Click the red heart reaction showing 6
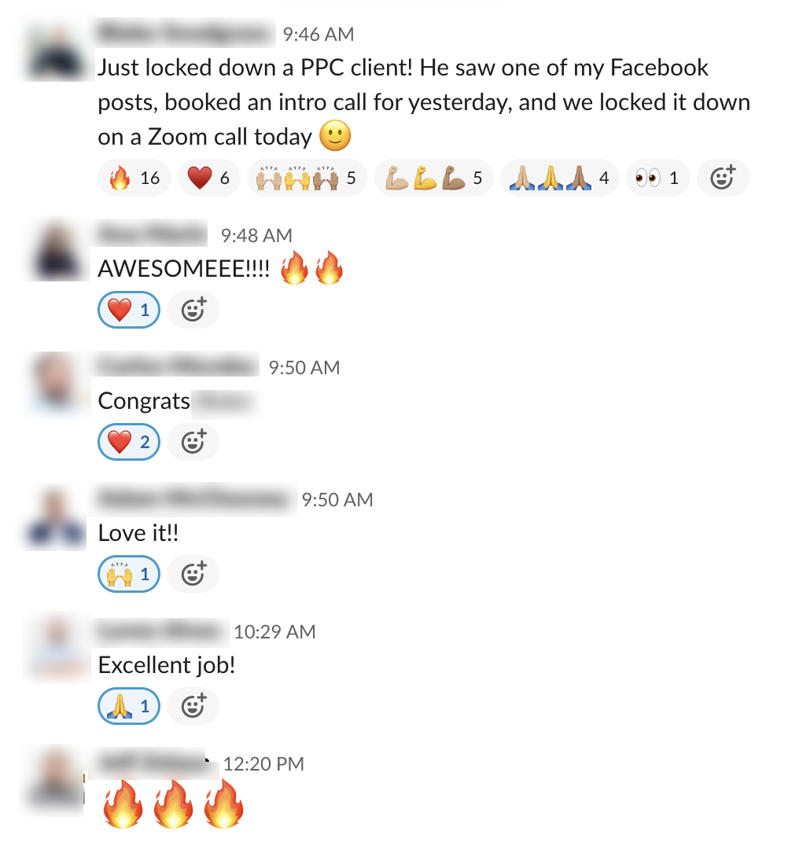Image resolution: width=788 pixels, height=846 pixels. pyautogui.click(x=209, y=178)
